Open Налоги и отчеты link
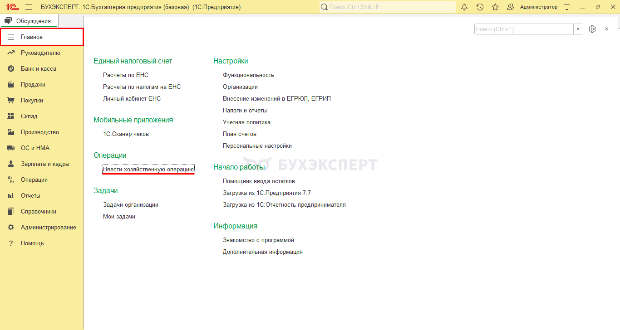 [245, 111]
